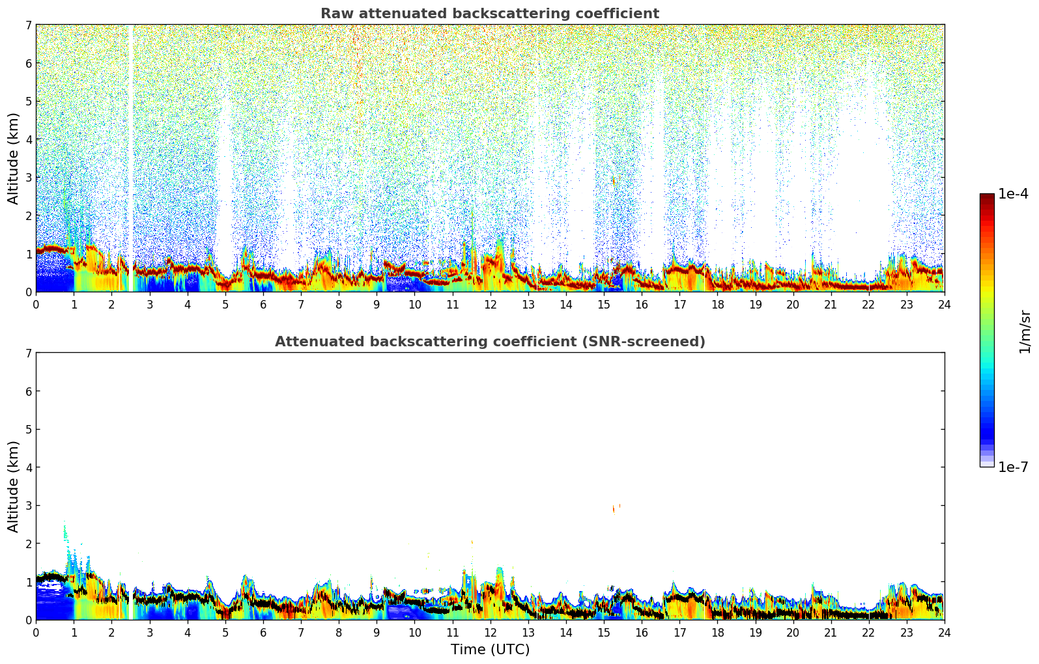Click the isolated red speck near 3 km in bottom plot
The image size is (1039, 664).
(613, 509)
